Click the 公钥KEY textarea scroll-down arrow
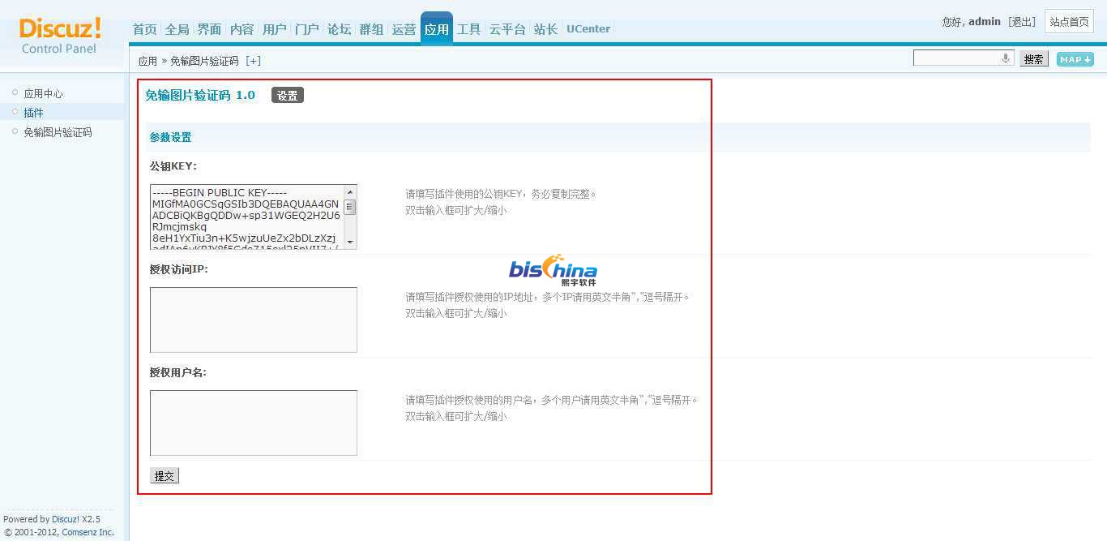This screenshot has height=541, width=1107. point(350,242)
